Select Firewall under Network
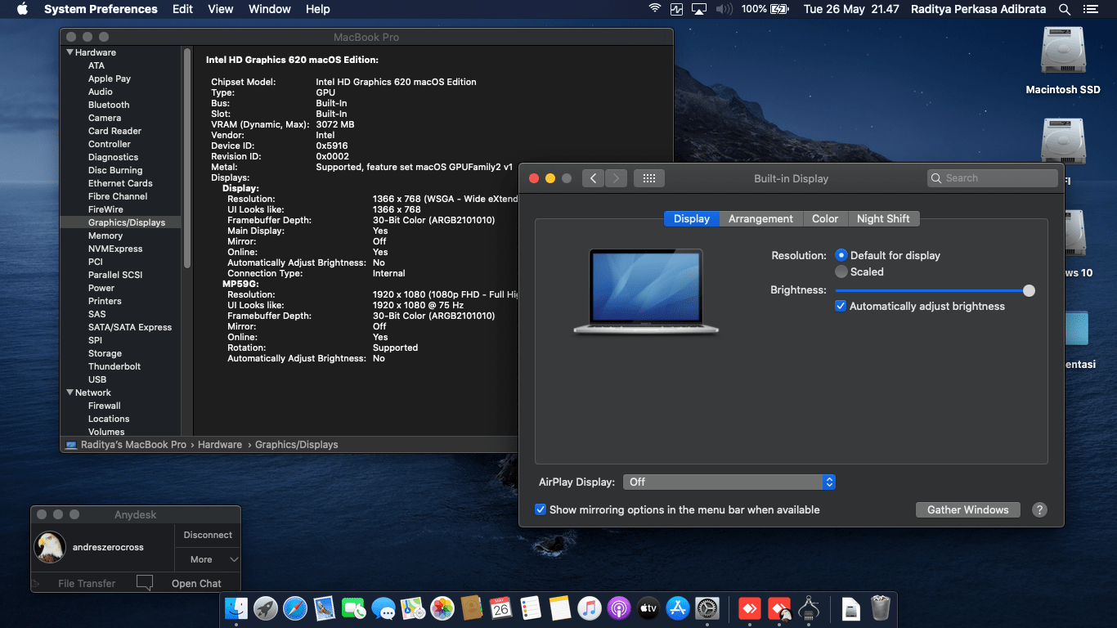 point(105,406)
